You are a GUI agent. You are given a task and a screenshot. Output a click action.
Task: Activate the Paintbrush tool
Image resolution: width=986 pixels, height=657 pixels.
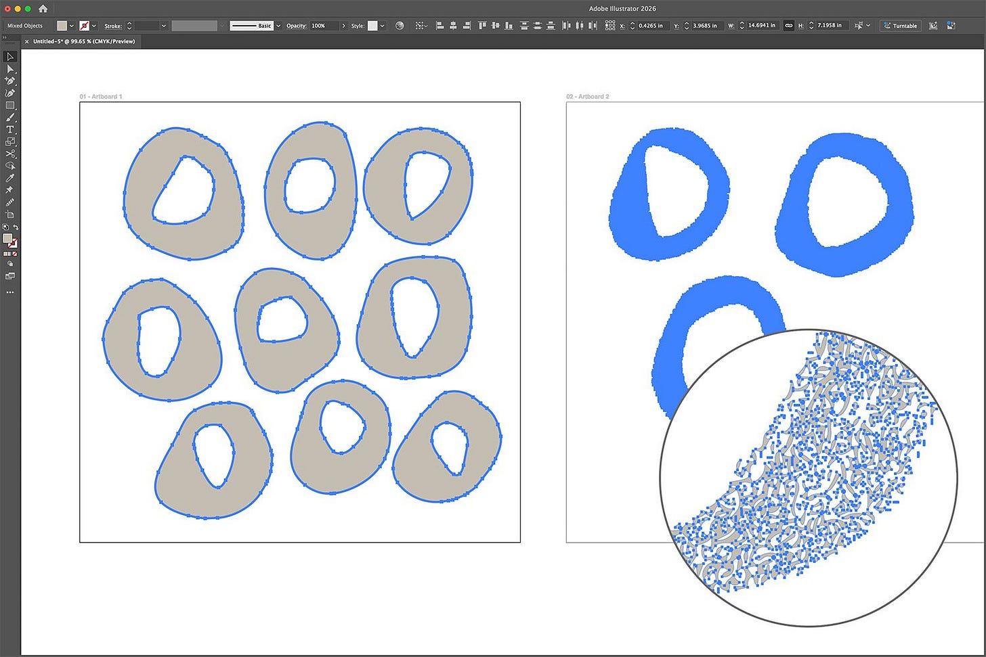click(x=10, y=117)
